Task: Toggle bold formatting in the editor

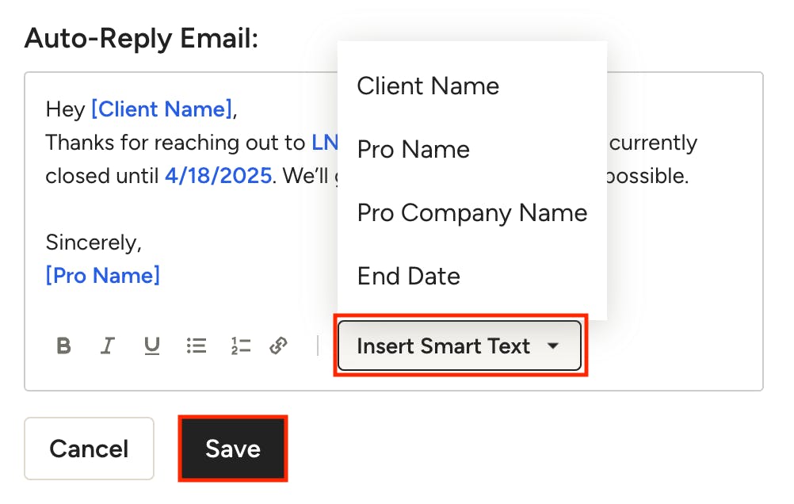Action: (x=64, y=346)
